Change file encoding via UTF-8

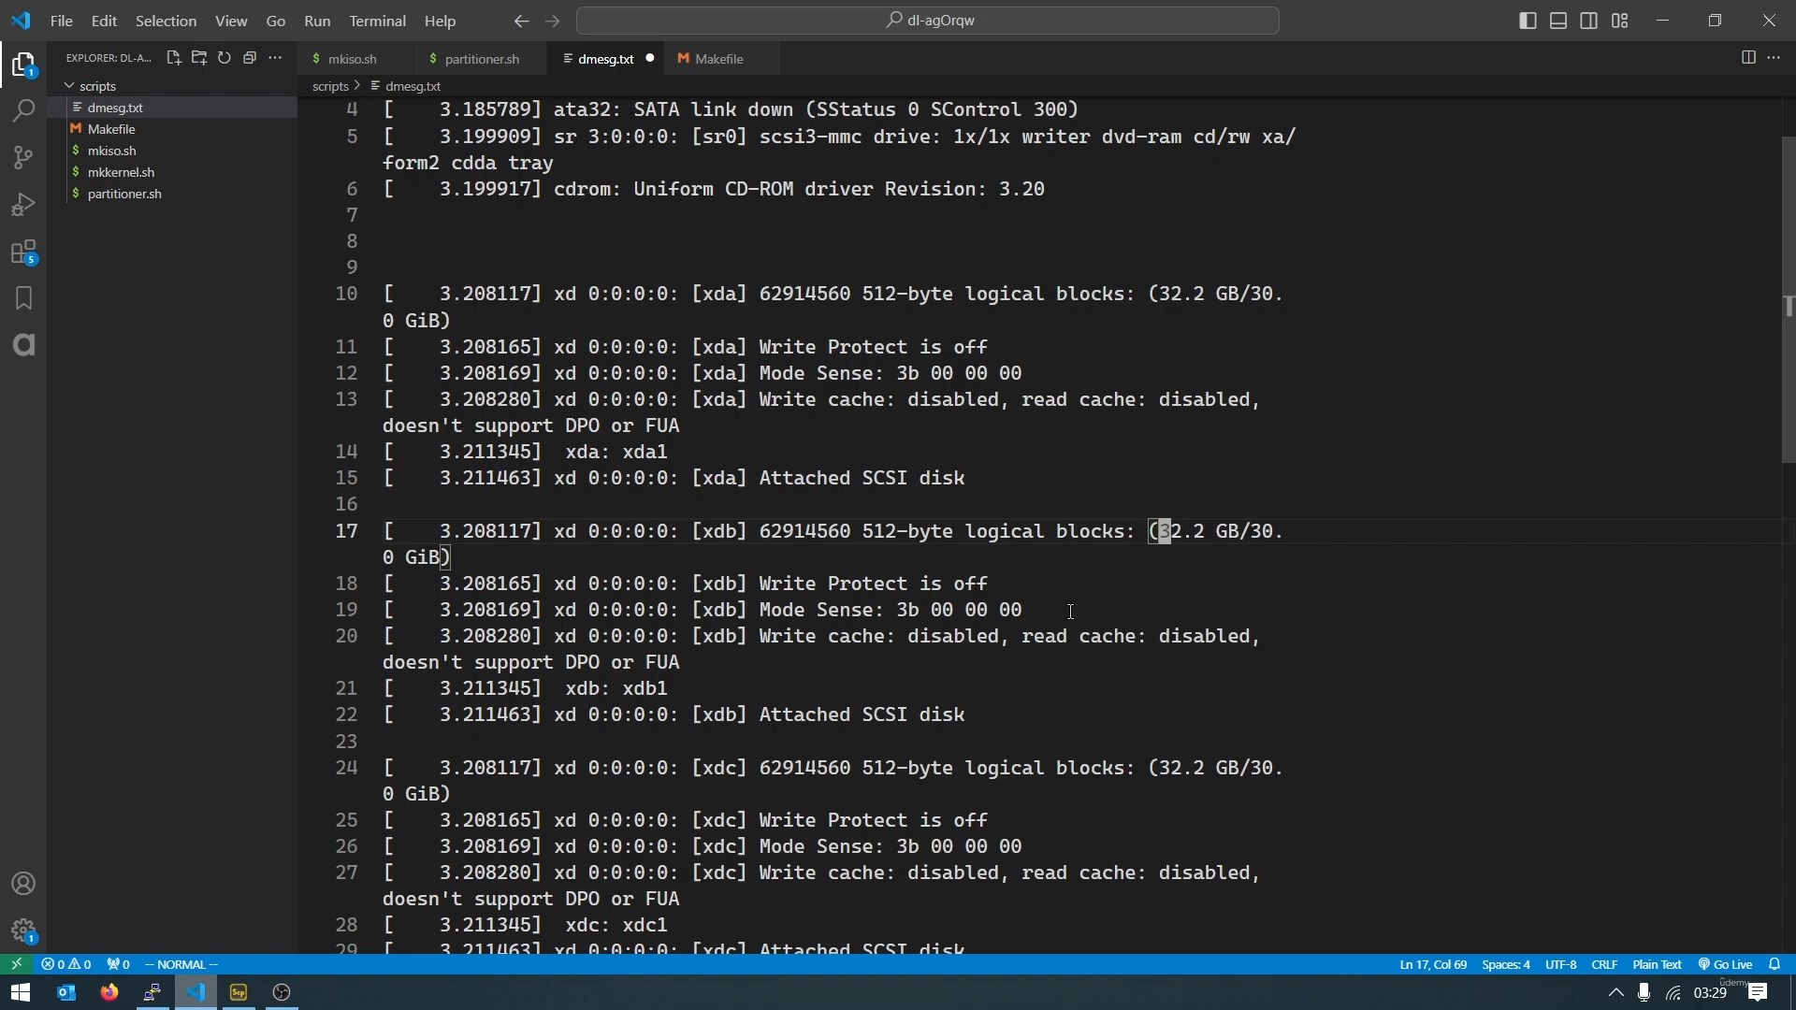click(x=1560, y=964)
